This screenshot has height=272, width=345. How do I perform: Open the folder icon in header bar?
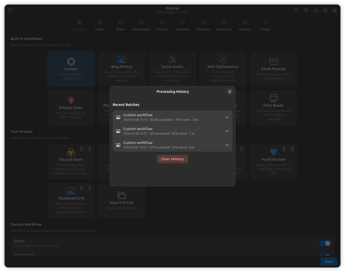10,10
